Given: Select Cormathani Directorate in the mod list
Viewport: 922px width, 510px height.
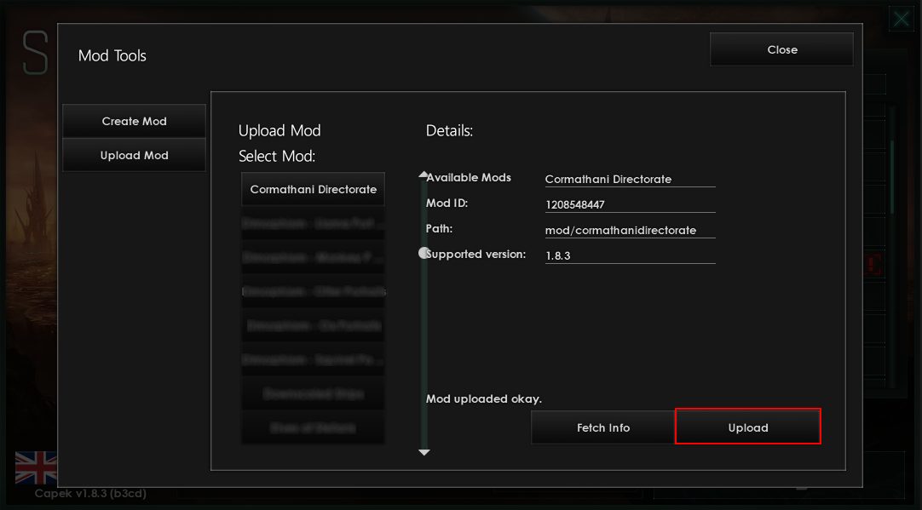Looking at the screenshot, I should tap(313, 189).
